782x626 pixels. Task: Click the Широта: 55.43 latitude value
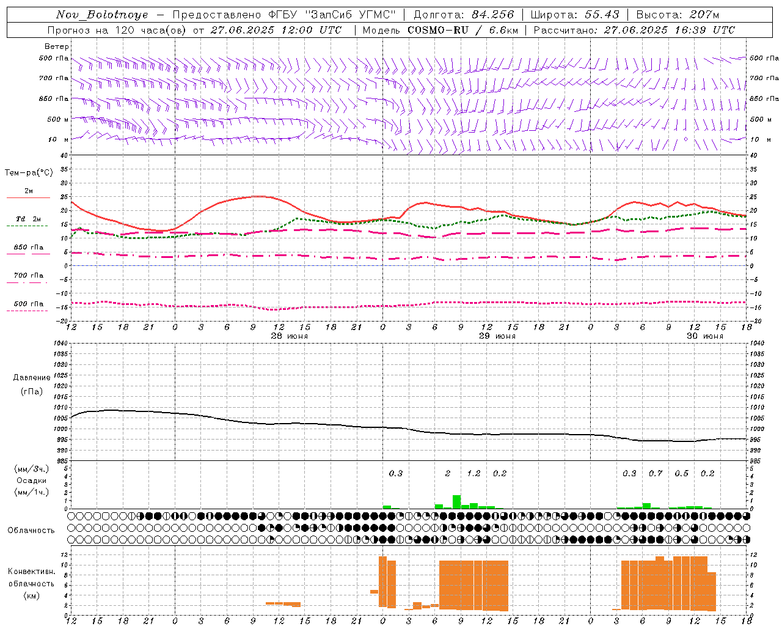(575, 15)
